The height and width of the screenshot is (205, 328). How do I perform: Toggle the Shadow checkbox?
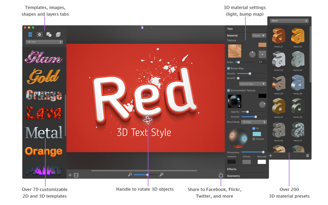(x=253, y=139)
